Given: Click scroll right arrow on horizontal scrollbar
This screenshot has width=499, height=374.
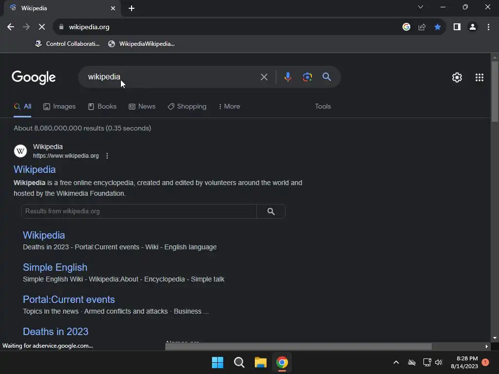Looking at the screenshot, I should pos(487,346).
